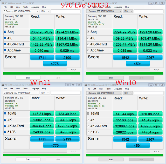Uncheck Seq test in H: drive window

(x=88, y=32)
